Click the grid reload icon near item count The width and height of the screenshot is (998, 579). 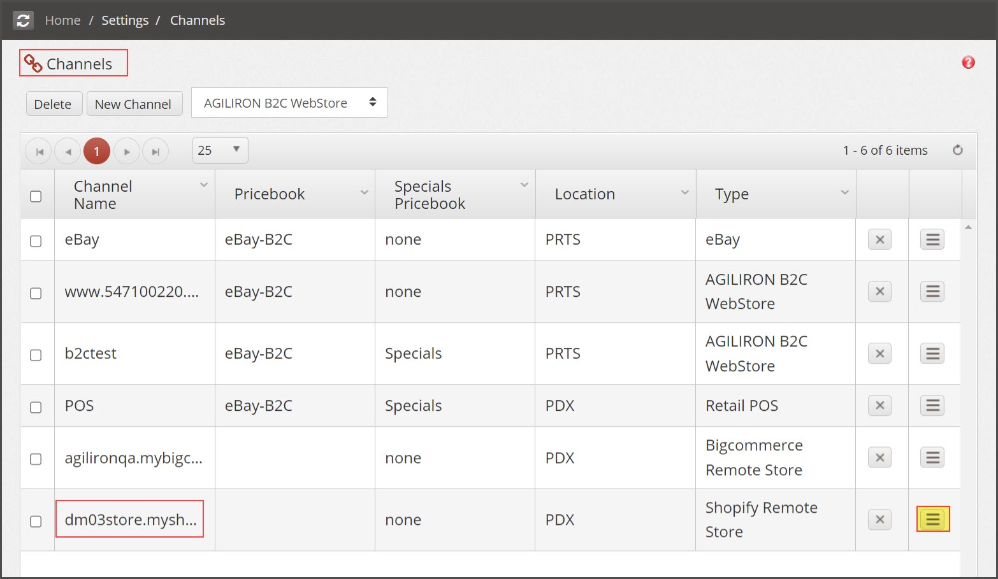(957, 150)
